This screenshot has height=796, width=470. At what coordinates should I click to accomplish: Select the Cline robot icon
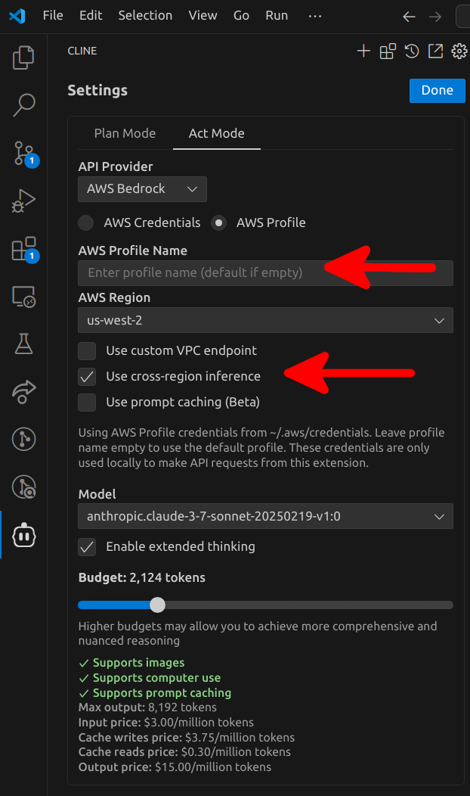point(23,536)
